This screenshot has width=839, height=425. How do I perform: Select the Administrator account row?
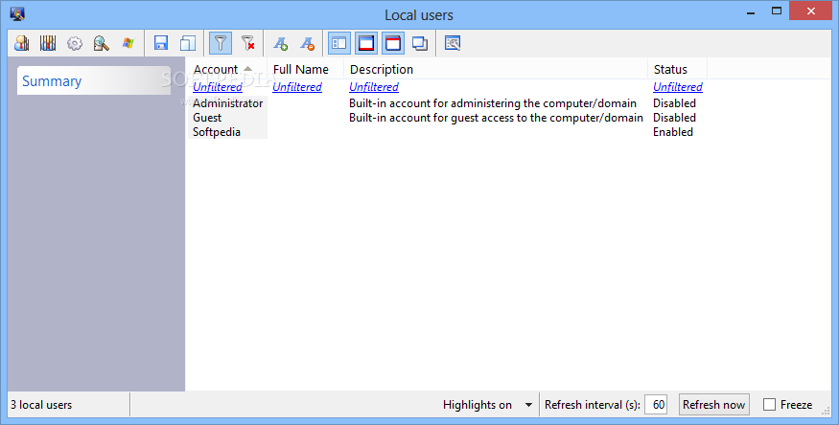pyautogui.click(x=228, y=103)
